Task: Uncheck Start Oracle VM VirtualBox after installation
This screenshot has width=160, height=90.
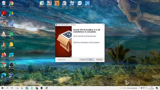Action: [x=74, y=42]
